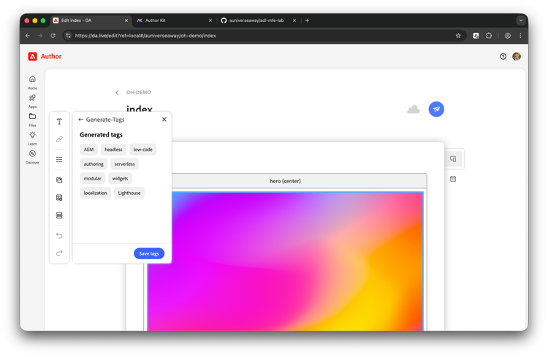Screen dimensions: 548x357
Task: Toggle the Lighthouse tag
Action: pyautogui.click(x=129, y=193)
